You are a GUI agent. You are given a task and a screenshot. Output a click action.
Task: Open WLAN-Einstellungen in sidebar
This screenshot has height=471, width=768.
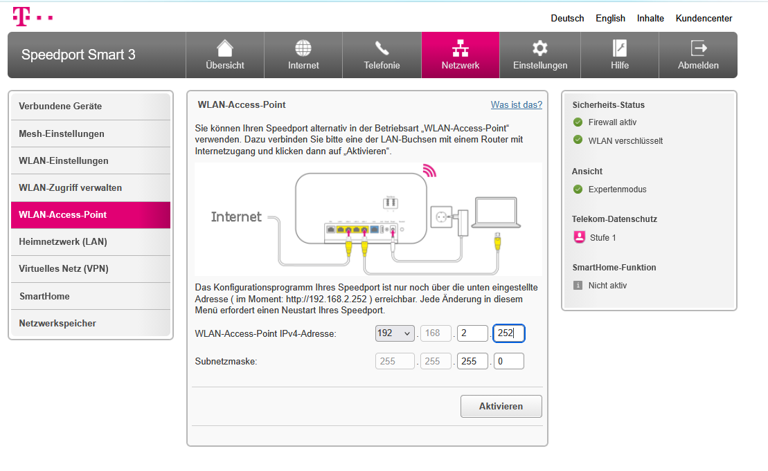(91, 160)
